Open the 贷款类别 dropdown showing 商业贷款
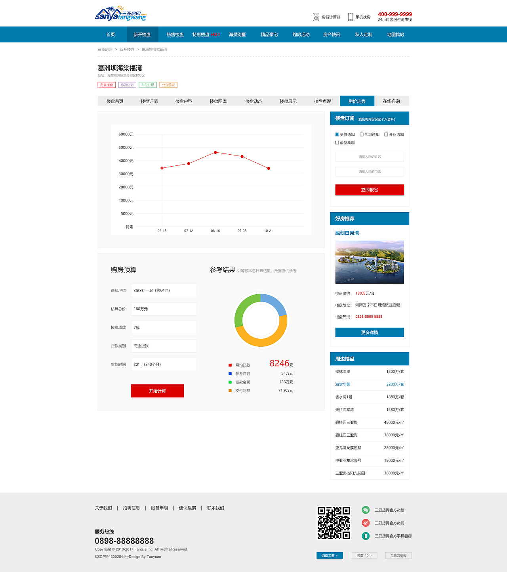Screen dimensions: 507x572 tap(164, 346)
